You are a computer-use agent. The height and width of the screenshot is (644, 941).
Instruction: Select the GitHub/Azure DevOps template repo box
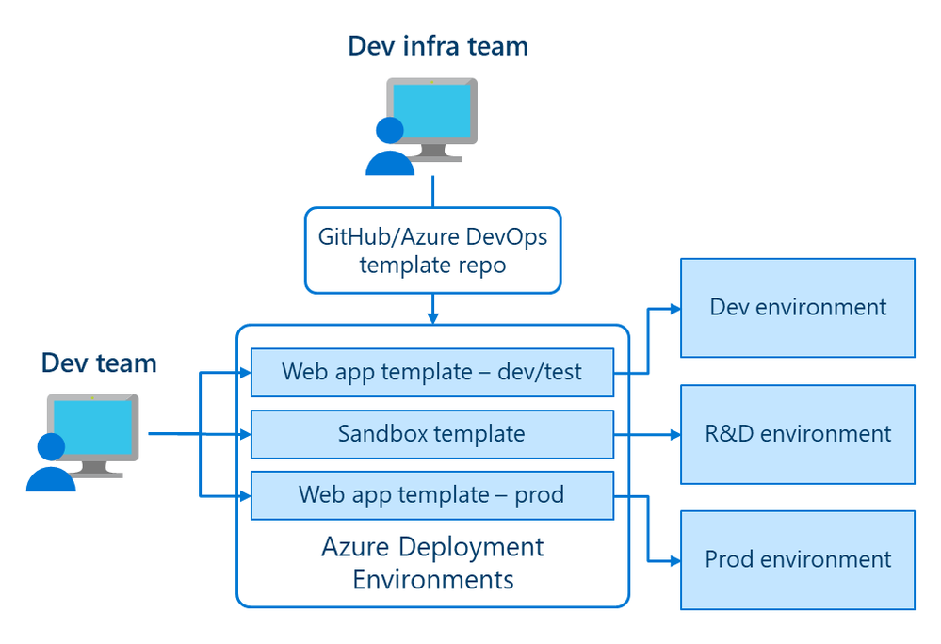432,250
